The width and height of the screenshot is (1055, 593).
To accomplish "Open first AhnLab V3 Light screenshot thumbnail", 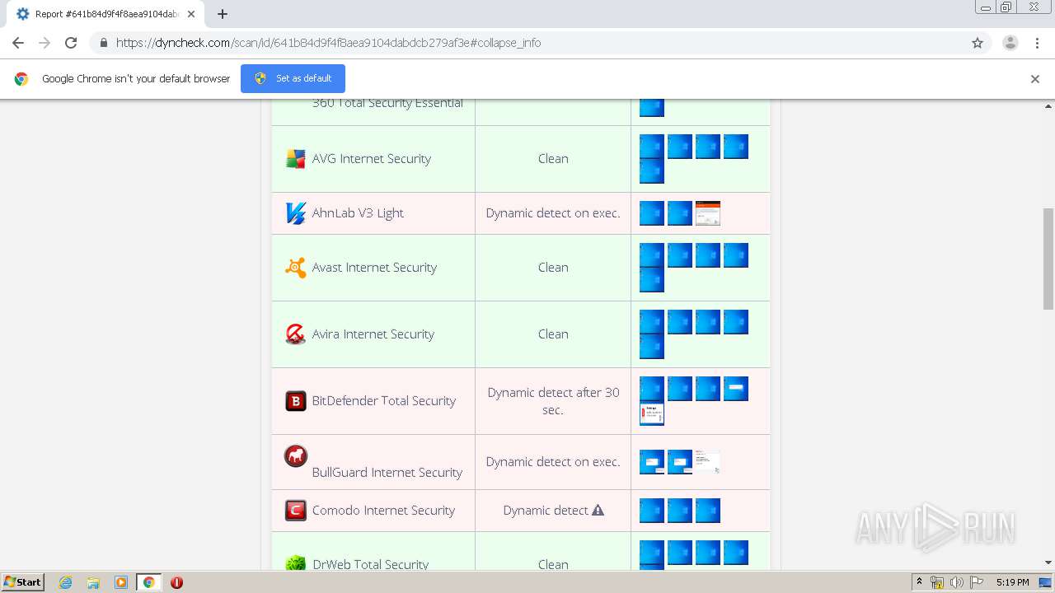I will 652,213.
